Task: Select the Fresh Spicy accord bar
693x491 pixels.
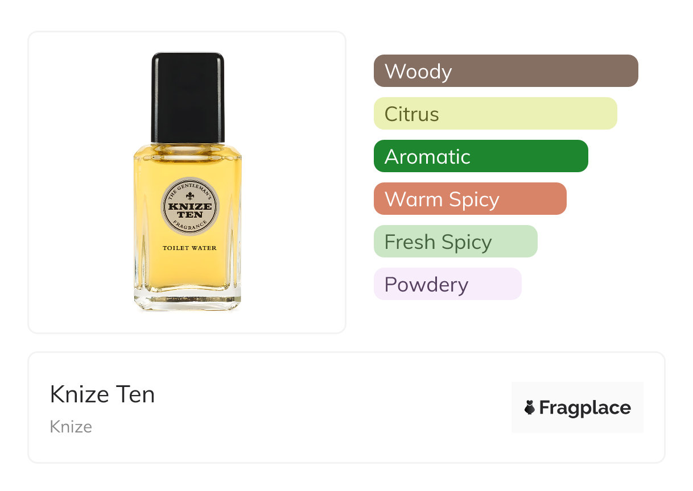Action: [x=455, y=242]
